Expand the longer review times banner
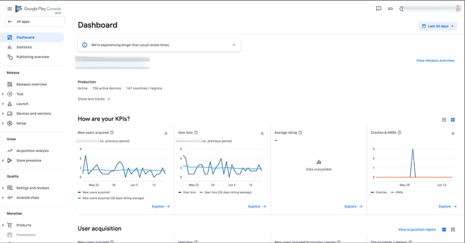This screenshot has width=465, height=243. (234, 45)
